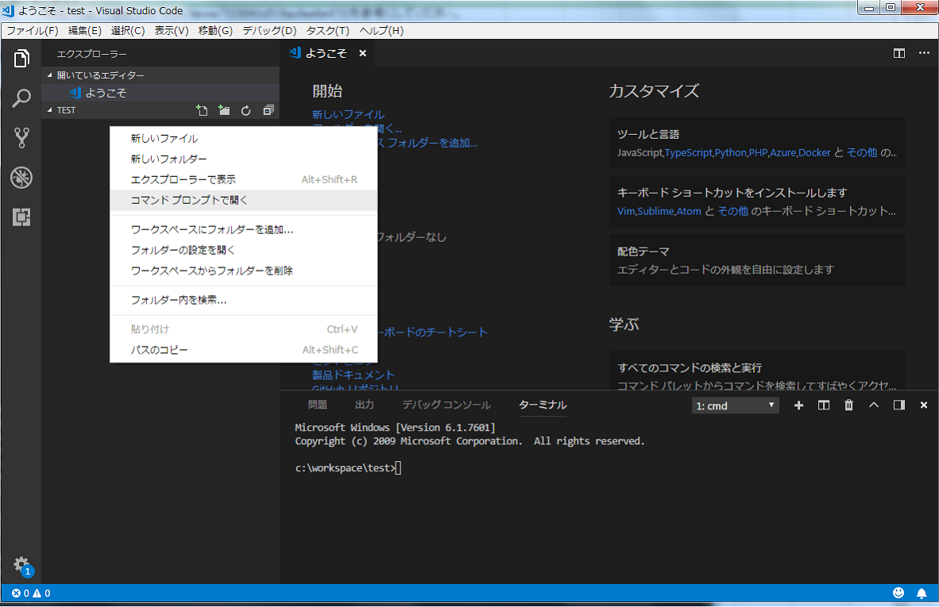Click the errors and warnings status indicator
939x607 pixels.
31,593
